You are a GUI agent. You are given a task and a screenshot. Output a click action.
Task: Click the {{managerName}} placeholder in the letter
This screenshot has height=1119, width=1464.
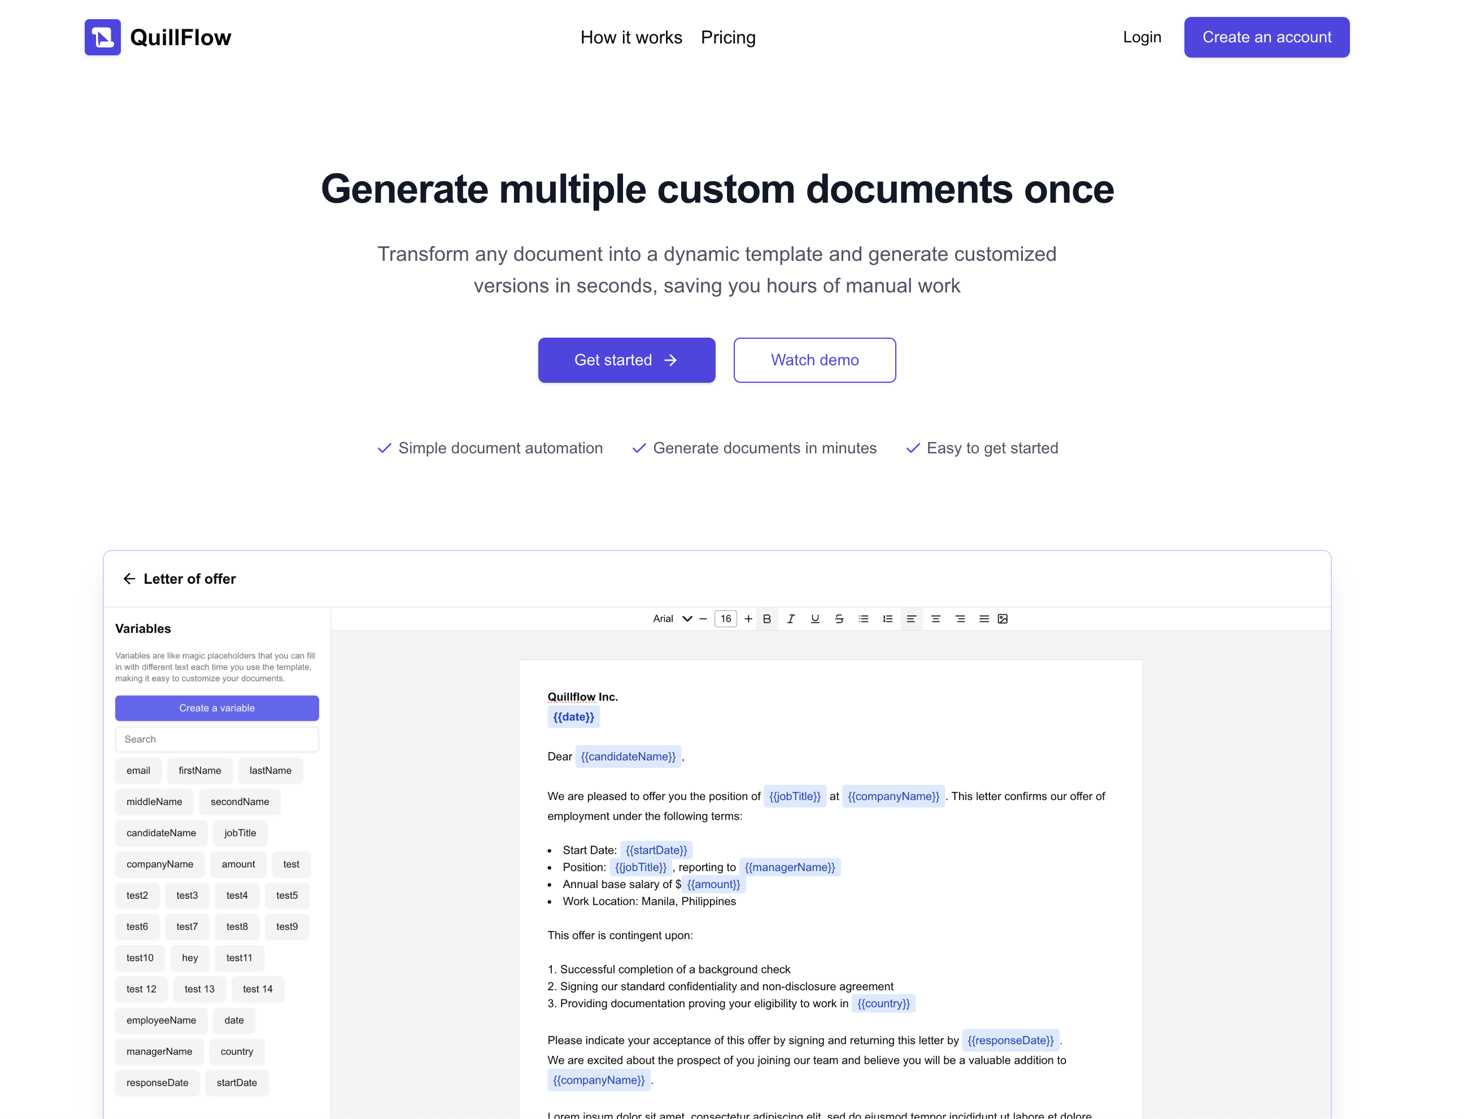[790, 867]
